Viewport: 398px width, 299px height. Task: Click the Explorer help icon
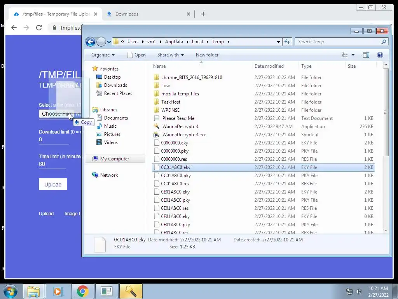[380, 55]
